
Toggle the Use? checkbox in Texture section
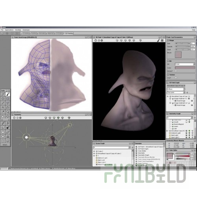tap(176, 78)
